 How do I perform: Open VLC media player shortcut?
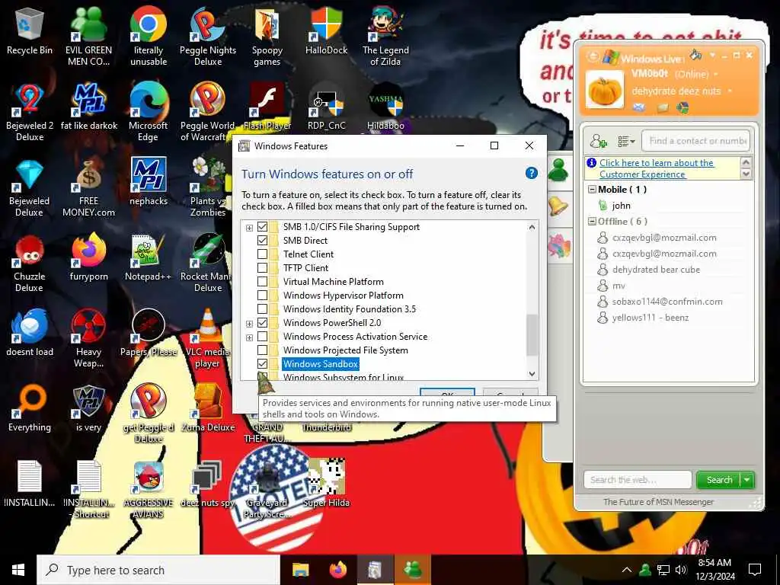tap(207, 337)
